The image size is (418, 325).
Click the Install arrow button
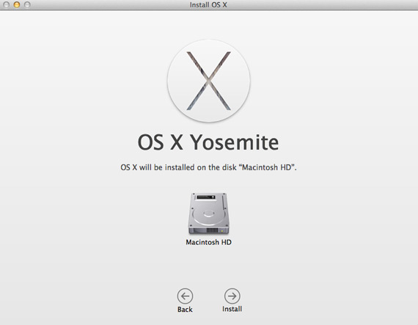point(232,296)
